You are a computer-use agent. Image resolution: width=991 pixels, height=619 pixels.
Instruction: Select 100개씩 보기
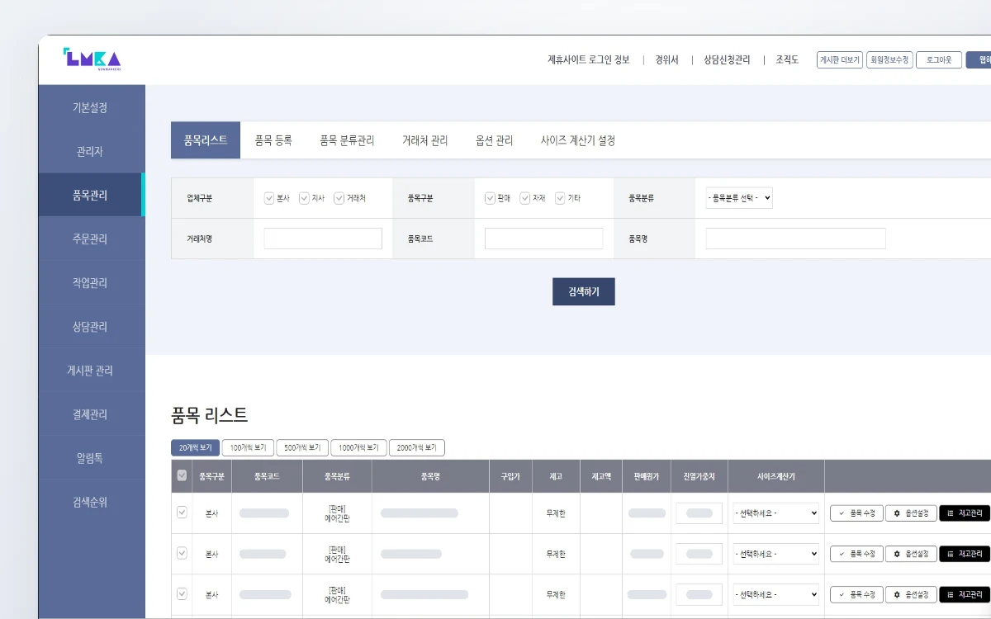coord(248,448)
